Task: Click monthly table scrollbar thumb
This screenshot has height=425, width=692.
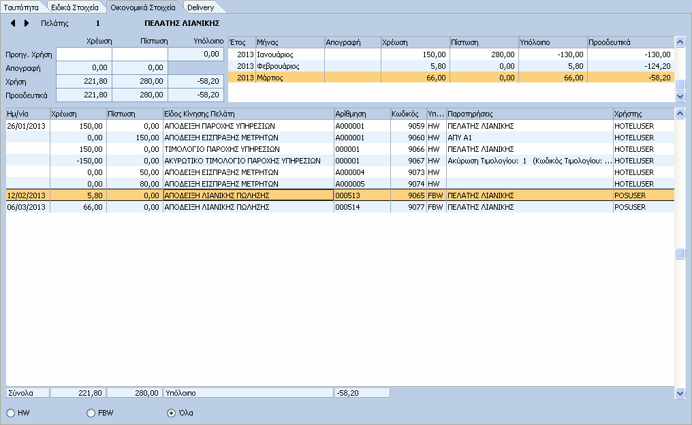Action: tap(680, 84)
